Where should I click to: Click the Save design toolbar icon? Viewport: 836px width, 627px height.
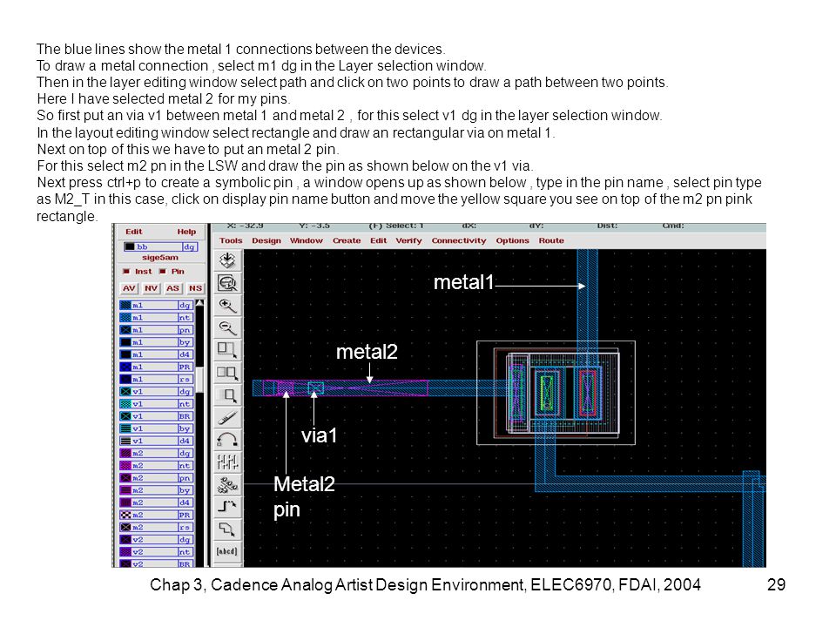point(227,260)
